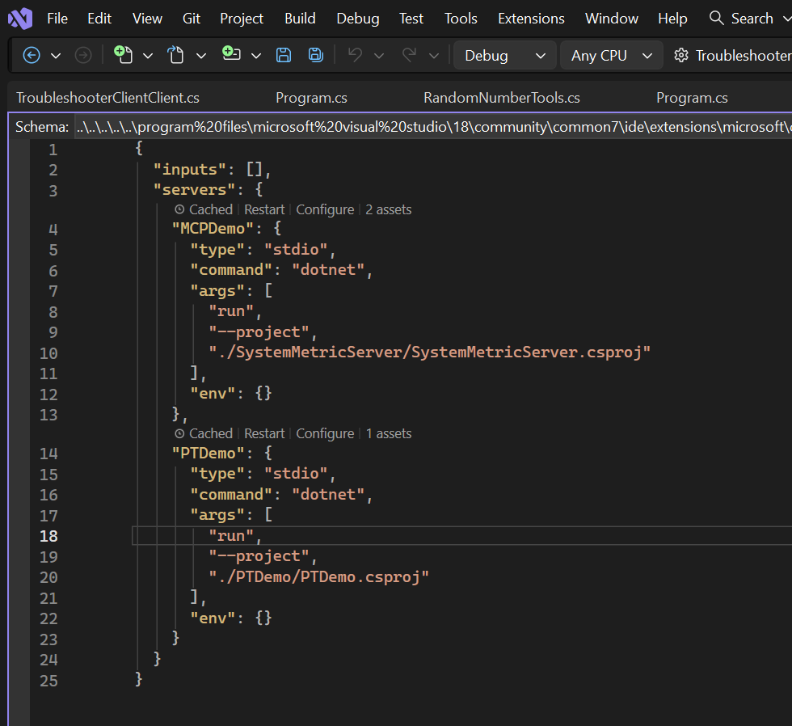792x726 pixels.
Task: Click the 2 assets link above MCPDemo
Action: click(388, 209)
